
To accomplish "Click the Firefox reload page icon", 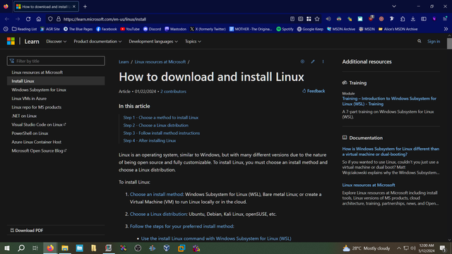I will pyautogui.click(x=28, y=19).
